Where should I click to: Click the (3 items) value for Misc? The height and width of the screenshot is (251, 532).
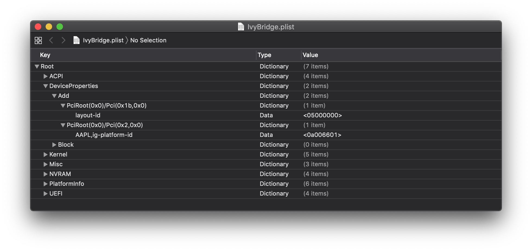coord(316,164)
